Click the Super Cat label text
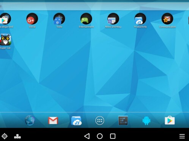 pos(5,48)
